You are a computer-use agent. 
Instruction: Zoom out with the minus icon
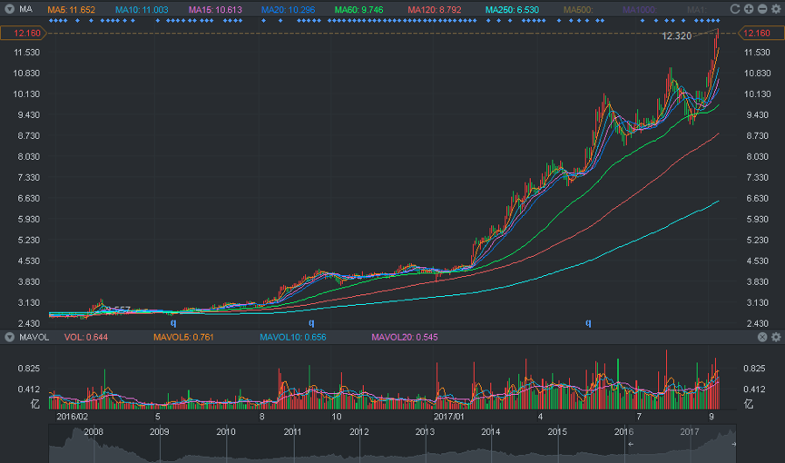click(762, 9)
